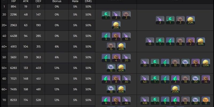Viewport: 214px width, 107px height.
Task: Click the purple flower icon labeled 108
Action: coord(145,101)
